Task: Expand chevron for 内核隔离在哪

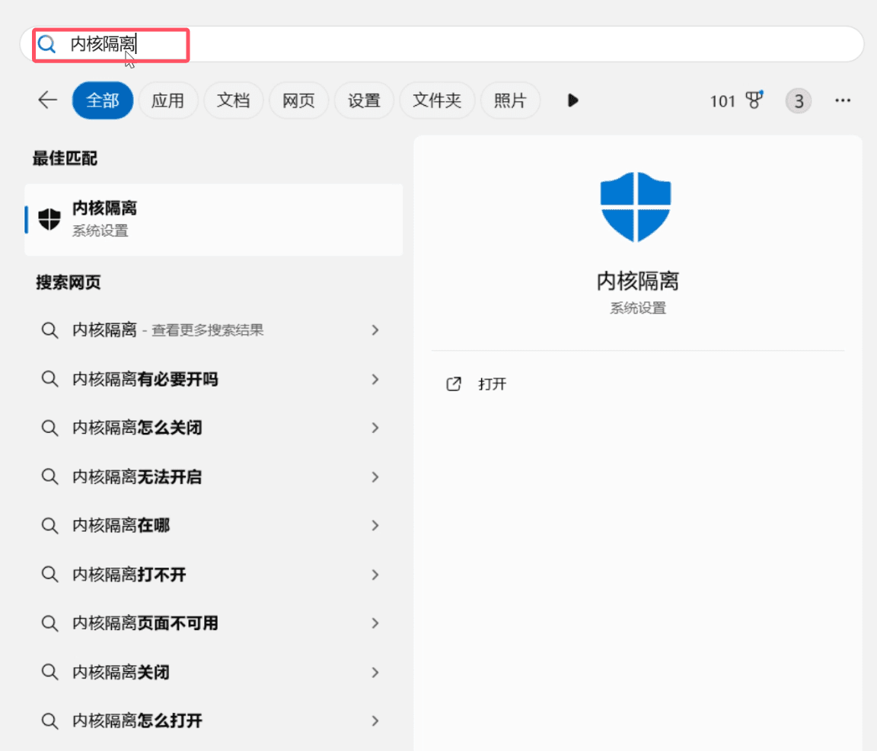Action: [375, 526]
